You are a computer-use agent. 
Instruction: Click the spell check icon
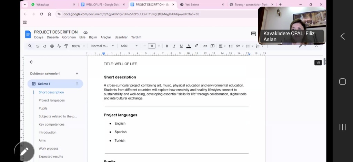coord(59,46)
